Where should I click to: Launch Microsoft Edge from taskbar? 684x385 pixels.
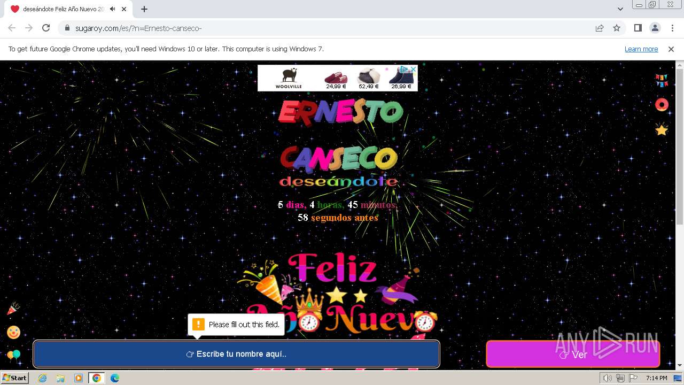(x=115, y=378)
